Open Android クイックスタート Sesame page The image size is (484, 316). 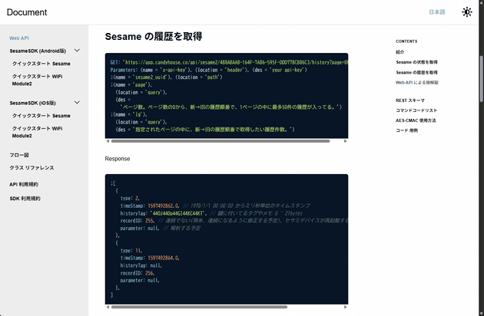[x=41, y=64]
